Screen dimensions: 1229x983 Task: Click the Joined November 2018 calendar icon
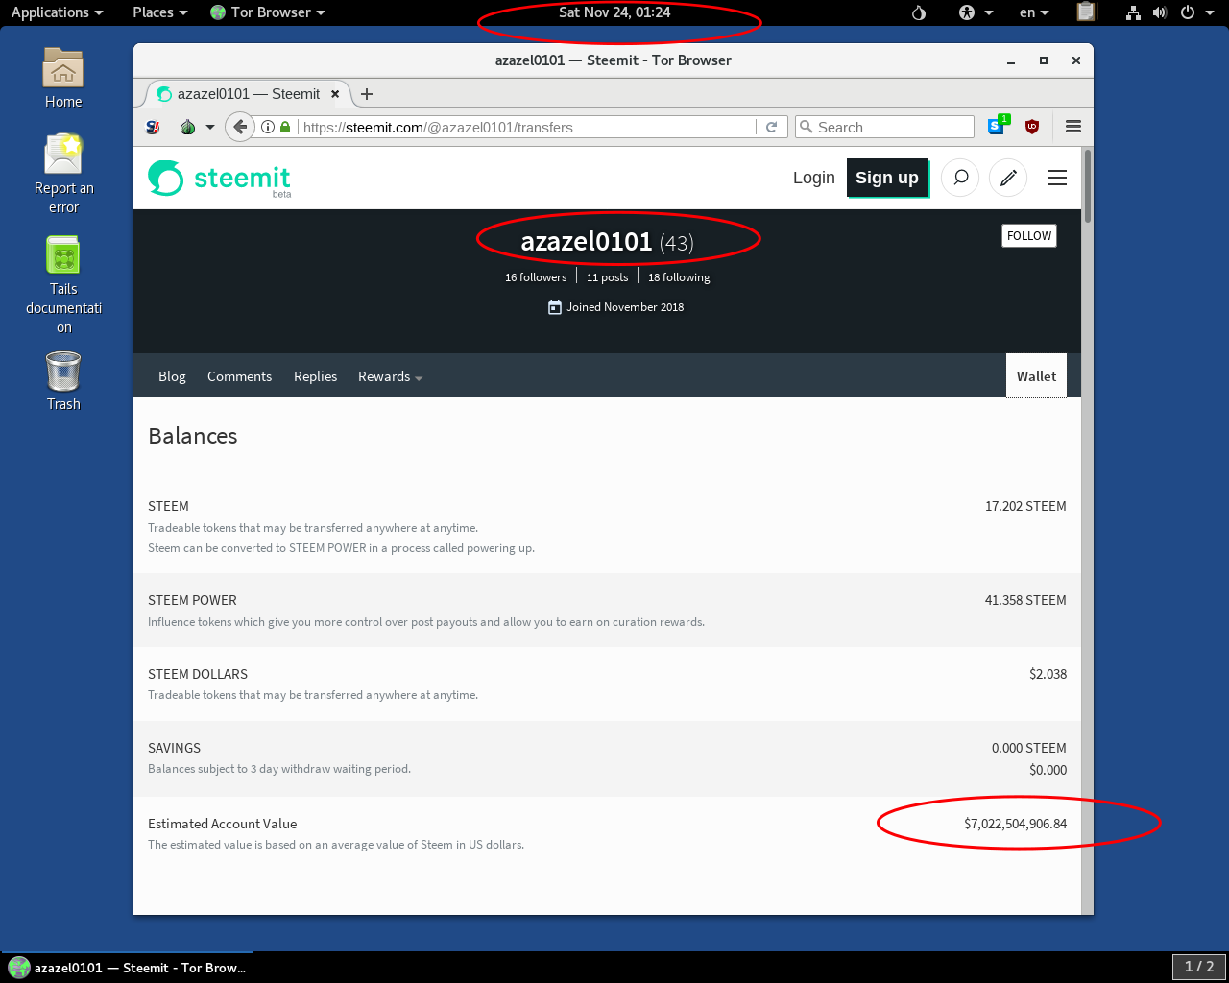click(554, 307)
